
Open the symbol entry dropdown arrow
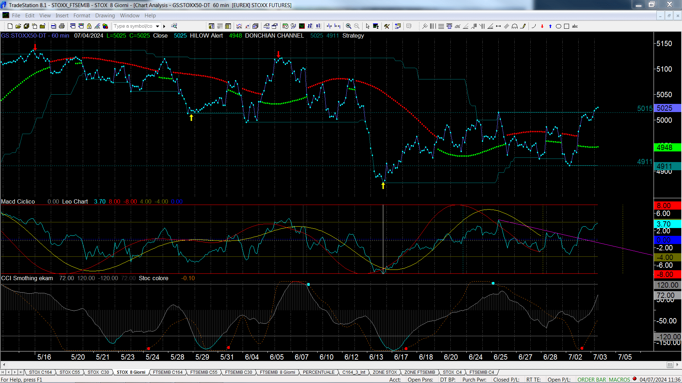point(157,26)
